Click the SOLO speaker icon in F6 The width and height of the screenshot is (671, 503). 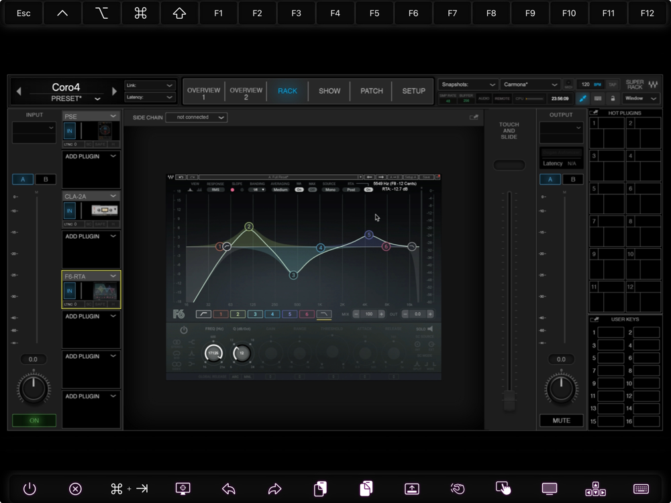431,329
